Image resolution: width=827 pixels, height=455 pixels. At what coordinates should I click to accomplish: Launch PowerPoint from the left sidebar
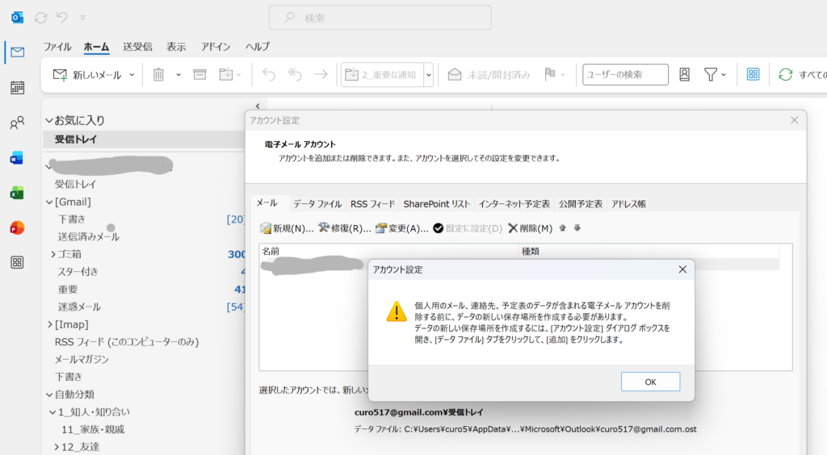[17, 227]
